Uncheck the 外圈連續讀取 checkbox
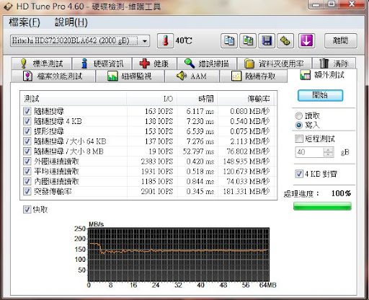 [x=27, y=162]
